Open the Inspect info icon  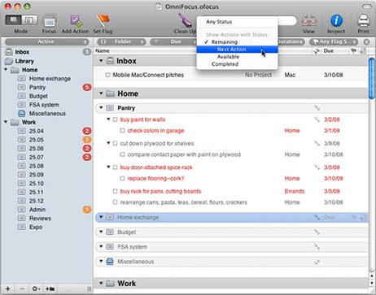pyautogui.click(x=336, y=21)
